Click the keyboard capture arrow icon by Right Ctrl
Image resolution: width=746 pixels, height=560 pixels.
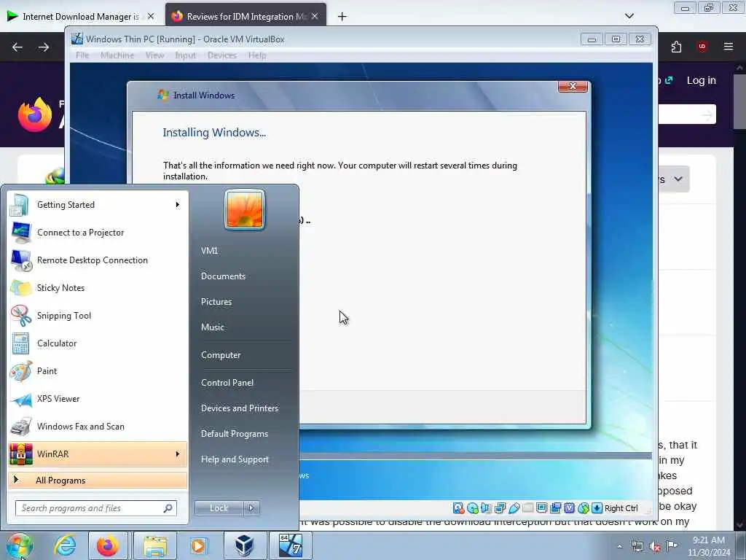click(x=597, y=508)
